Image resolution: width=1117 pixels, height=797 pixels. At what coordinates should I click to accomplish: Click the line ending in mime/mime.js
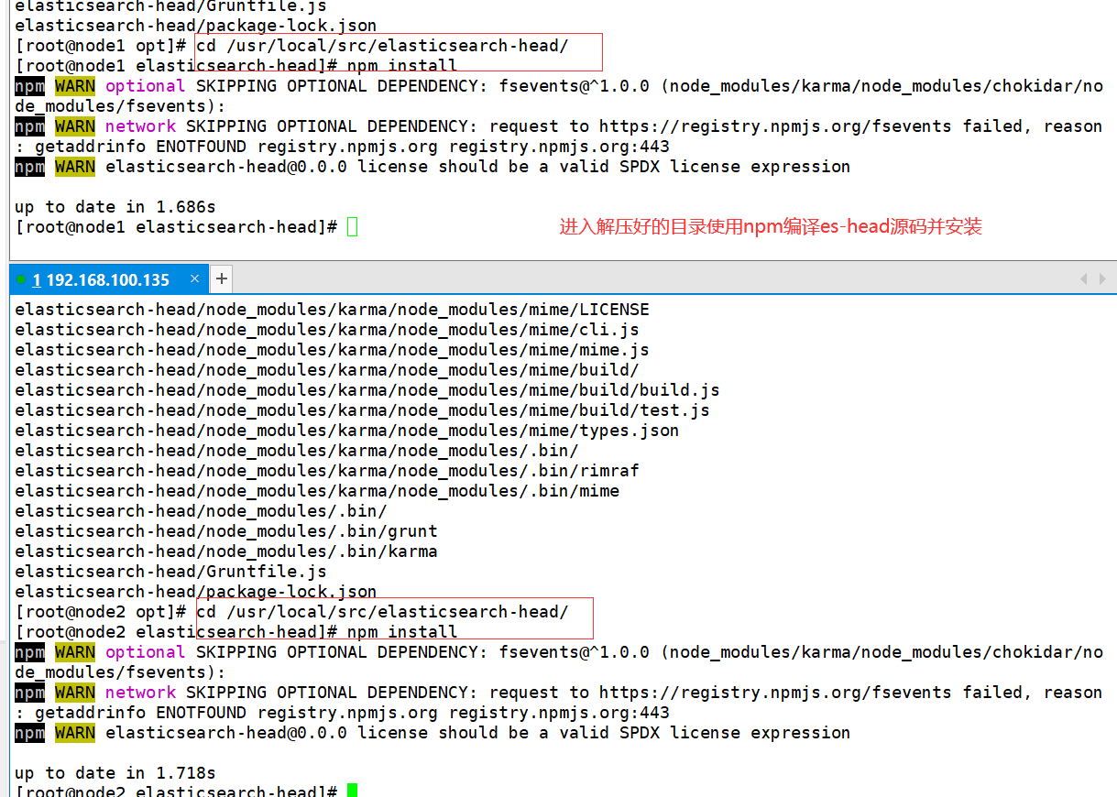pos(332,350)
